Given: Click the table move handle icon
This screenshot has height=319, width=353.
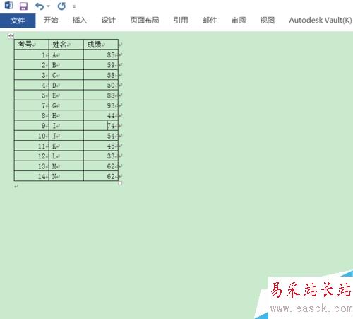Looking at the screenshot, I should tap(11, 36).
